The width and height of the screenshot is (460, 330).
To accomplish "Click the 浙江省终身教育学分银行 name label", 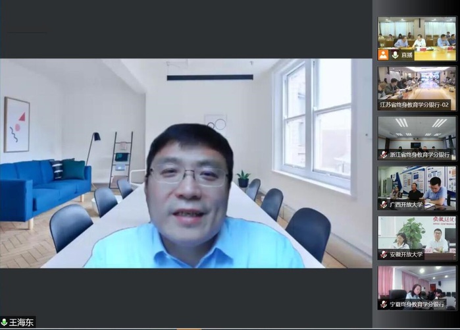I will (421, 155).
